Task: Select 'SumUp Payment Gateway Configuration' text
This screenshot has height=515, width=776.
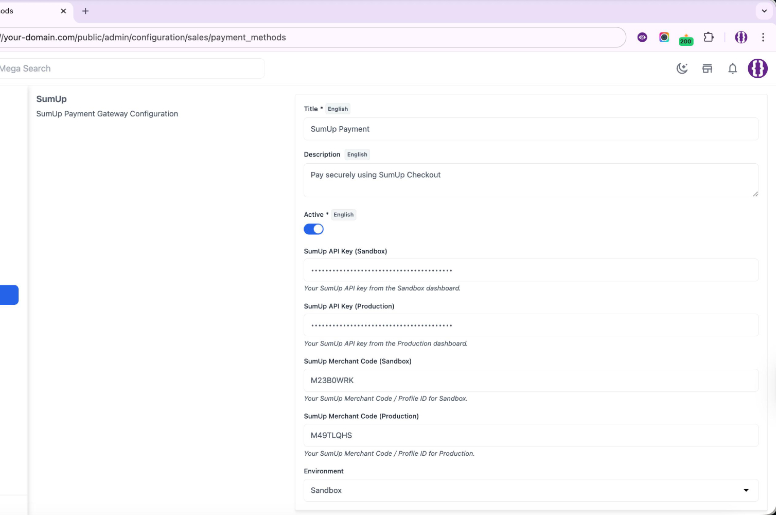Action: pos(107,114)
